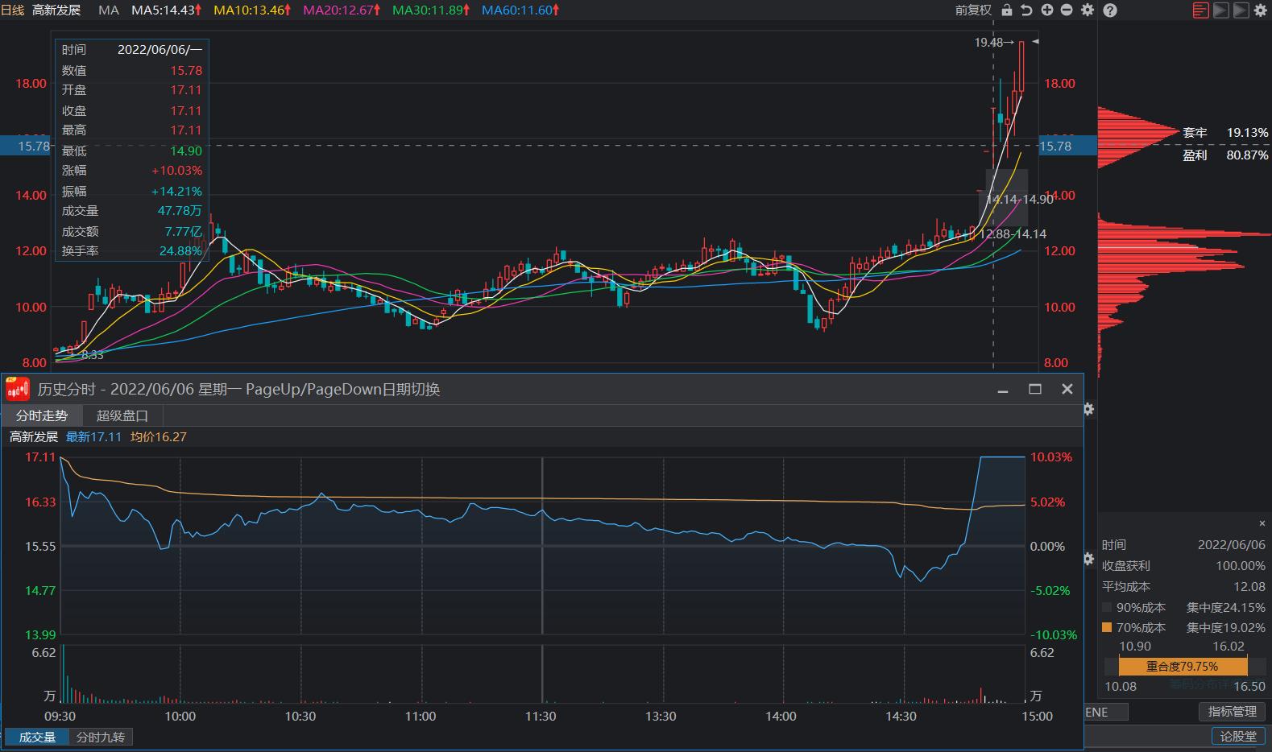Viewport: 1272px width, 752px height.
Task: Expand the MA indicator selector
Action: point(108,10)
